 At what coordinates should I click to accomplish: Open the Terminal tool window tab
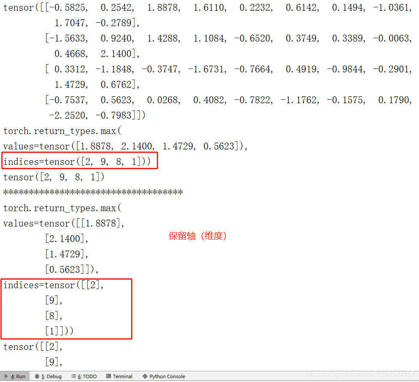[x=119, y=376]
